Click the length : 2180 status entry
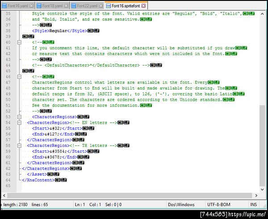 coord(15,205)
